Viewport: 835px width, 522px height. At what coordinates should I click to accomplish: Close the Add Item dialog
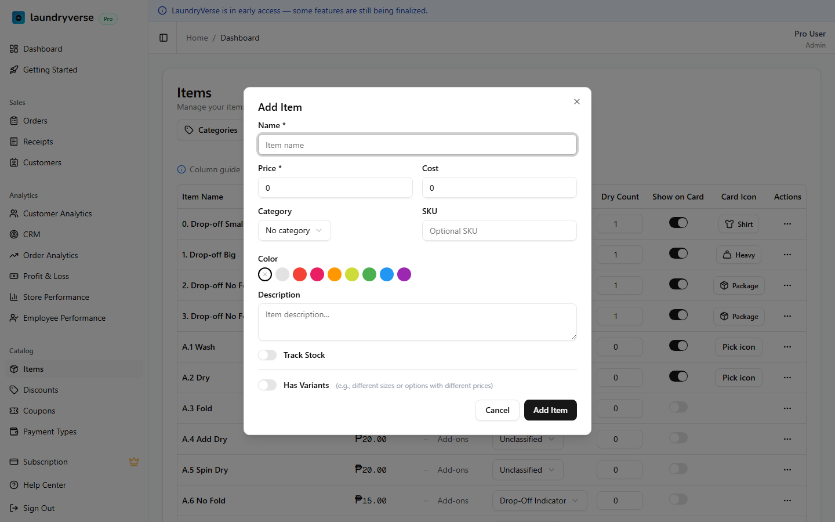click(576, 101)
